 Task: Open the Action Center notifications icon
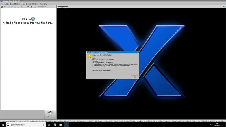coord(222,125)
